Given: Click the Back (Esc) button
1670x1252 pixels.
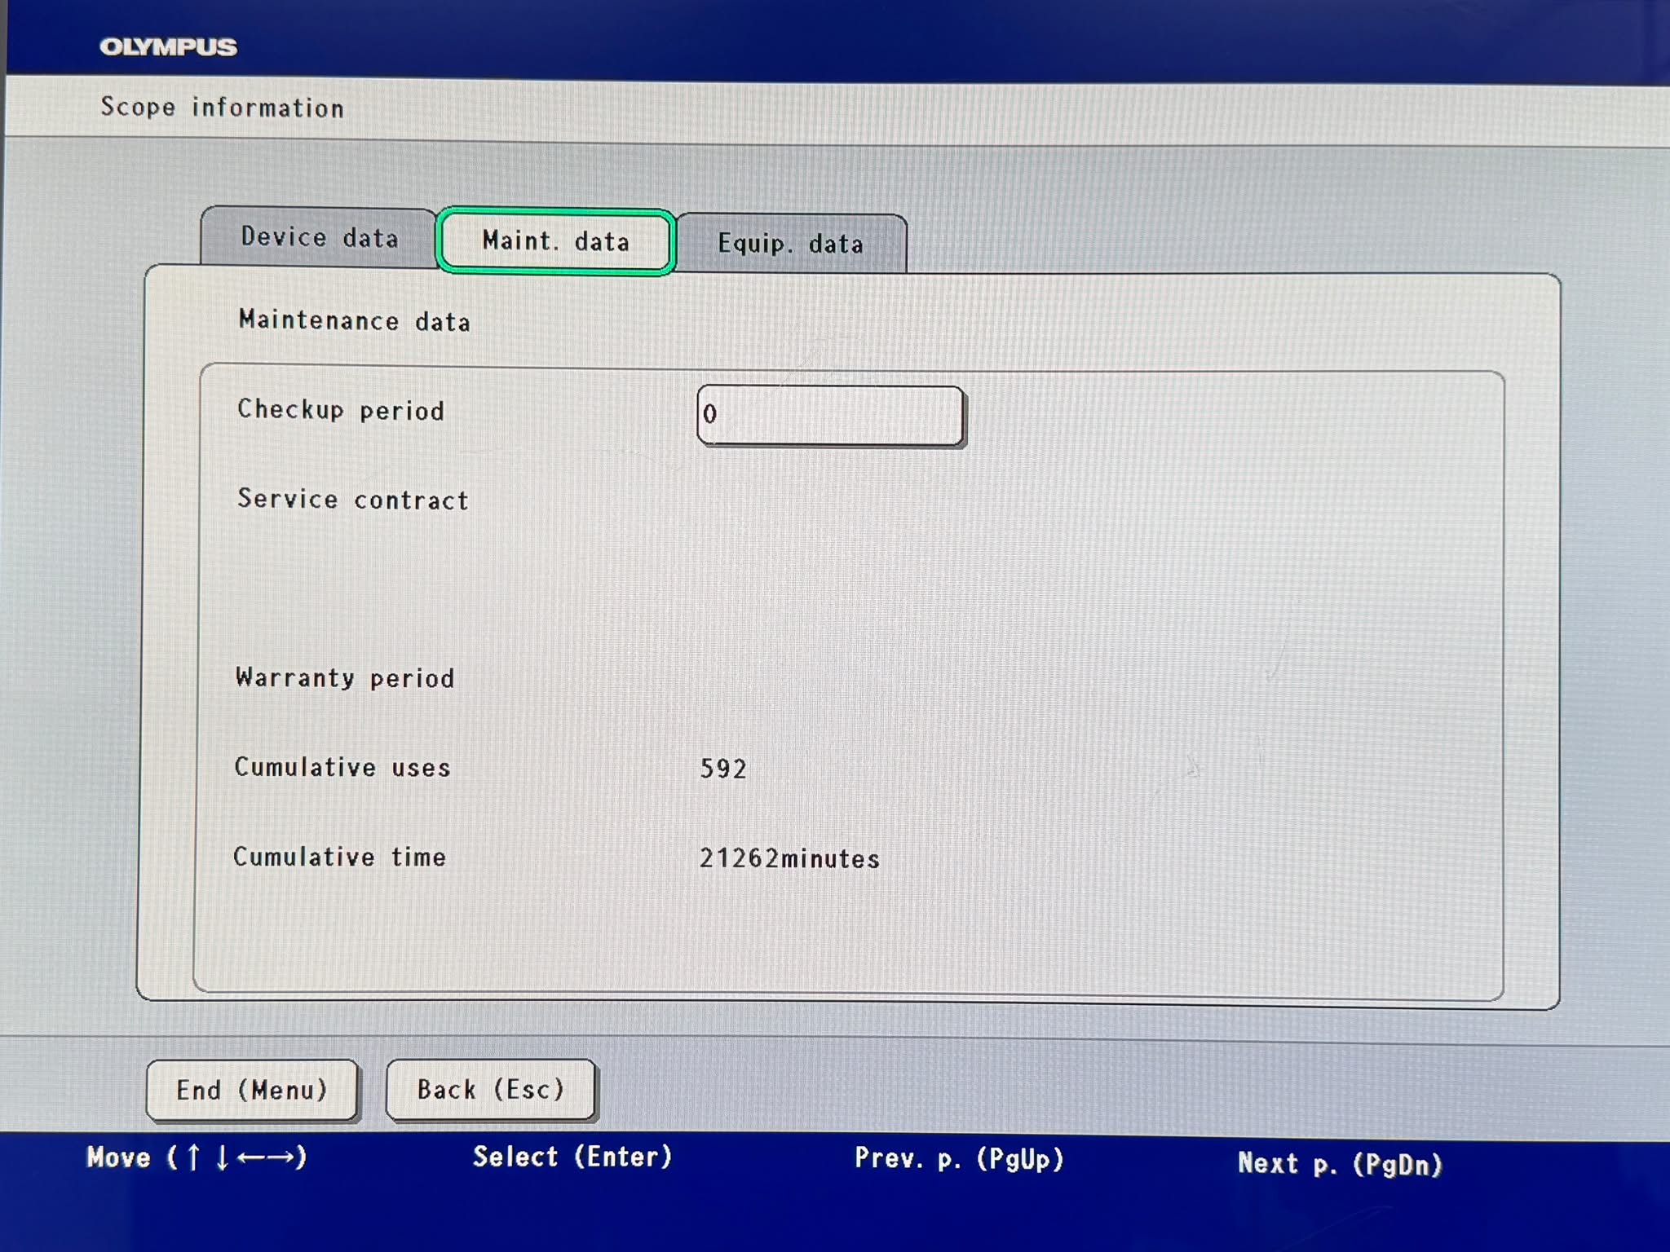Looking at the screenshot, I should (490, 1090).
